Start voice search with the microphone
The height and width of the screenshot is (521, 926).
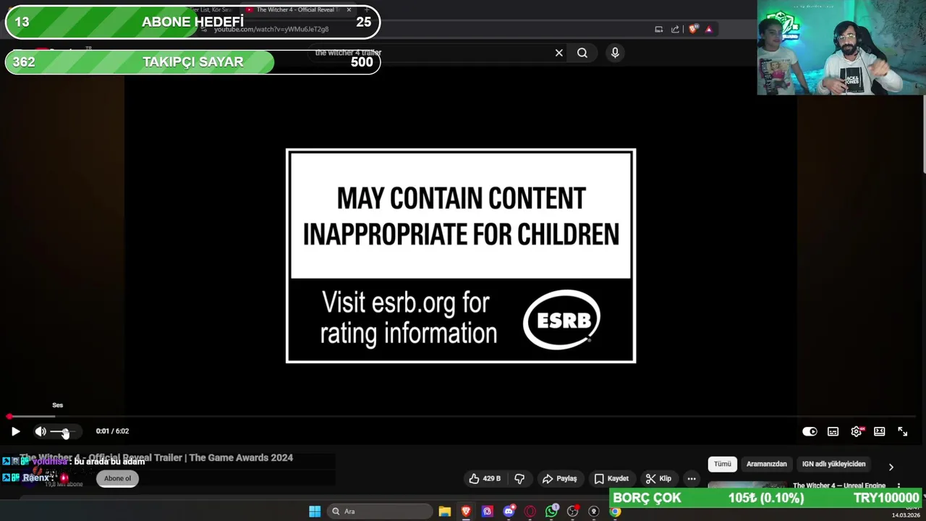click(x=615, y=53)
